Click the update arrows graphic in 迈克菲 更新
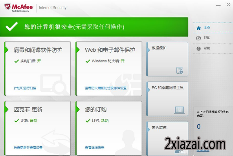The width and height of the screenshot is (233, 156). 56,141
